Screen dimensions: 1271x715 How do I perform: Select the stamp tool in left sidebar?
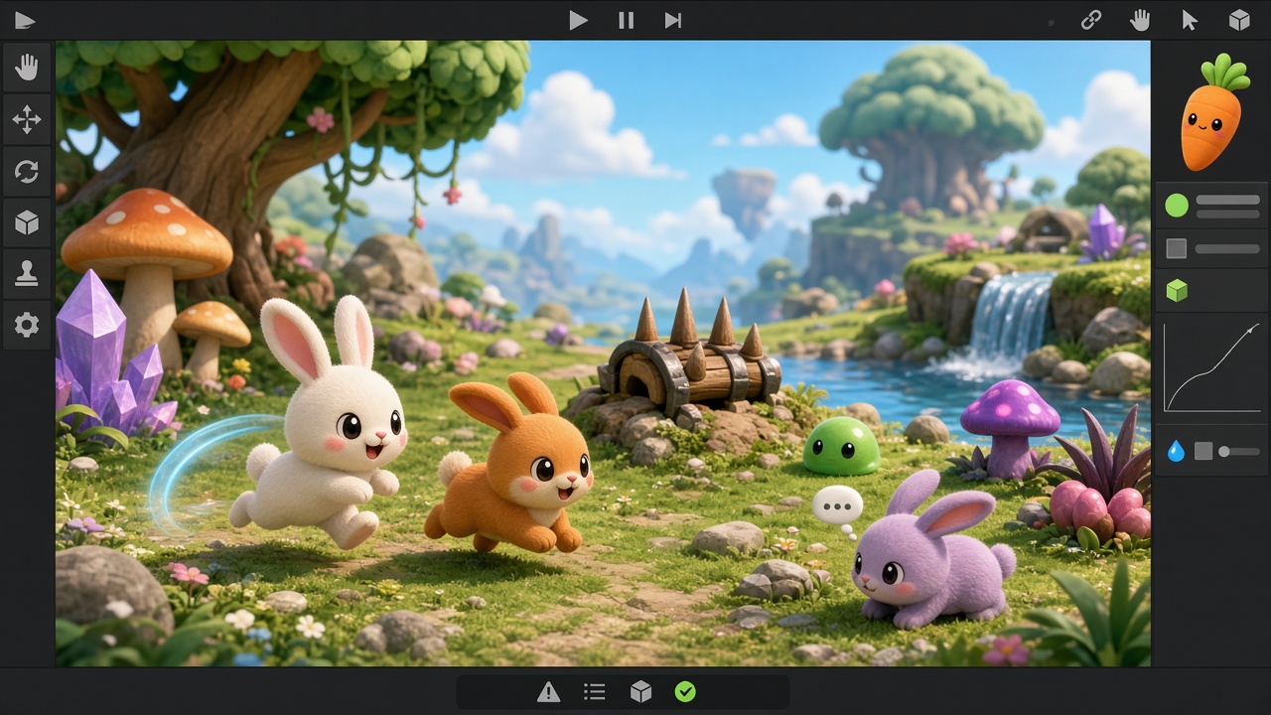coord(27,275)
